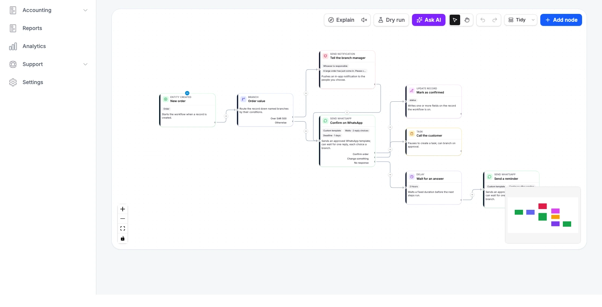Insert a step between New order and Order value

pos(226,116)
